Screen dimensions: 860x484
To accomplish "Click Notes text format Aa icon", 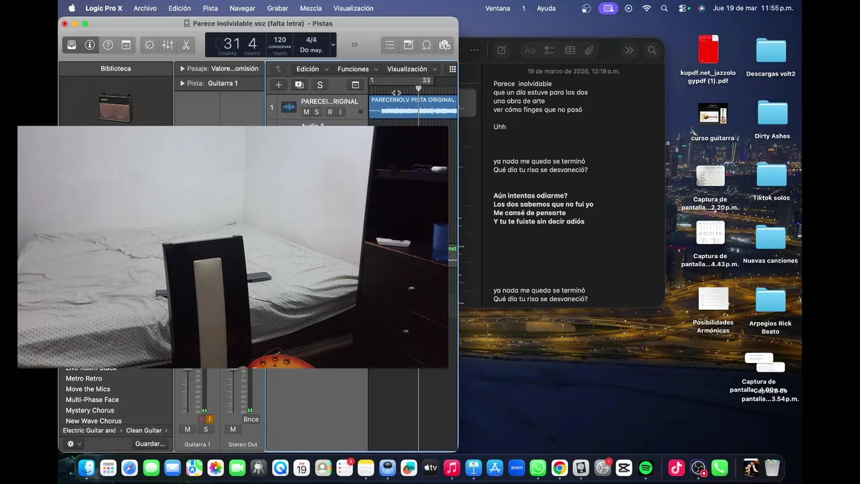I will (529, 50).
